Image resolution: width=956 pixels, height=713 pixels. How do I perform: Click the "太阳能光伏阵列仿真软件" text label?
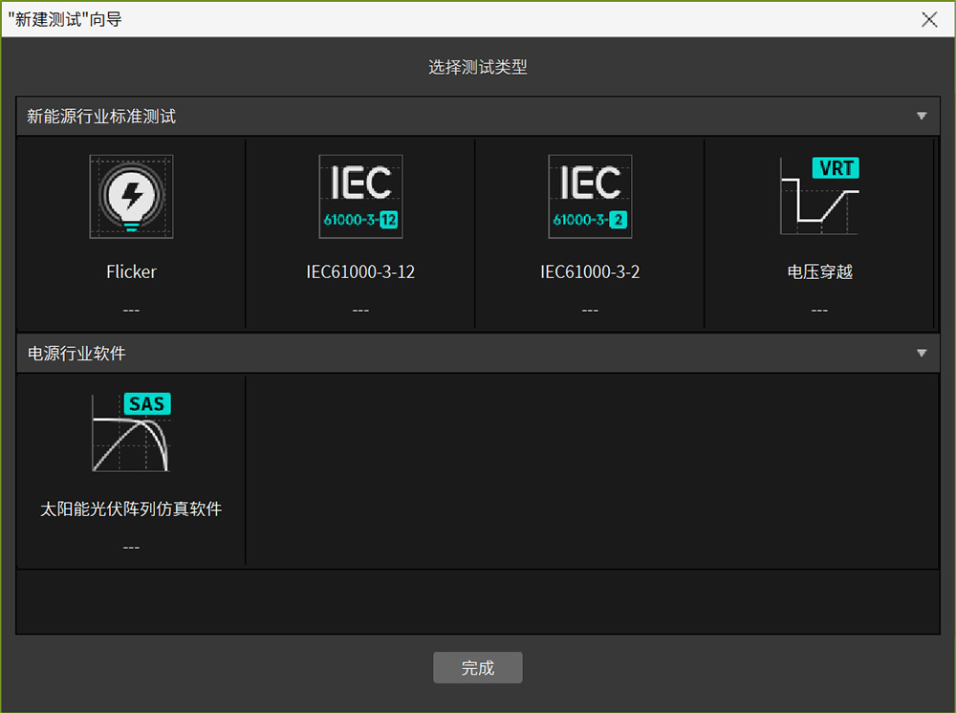[x=131, y=509]
